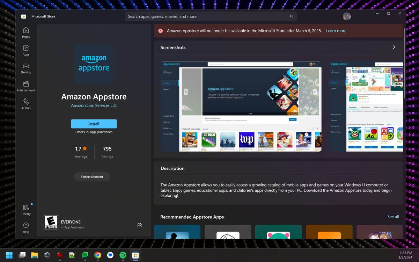Click the 1.7 average rating value

(81, 148)
